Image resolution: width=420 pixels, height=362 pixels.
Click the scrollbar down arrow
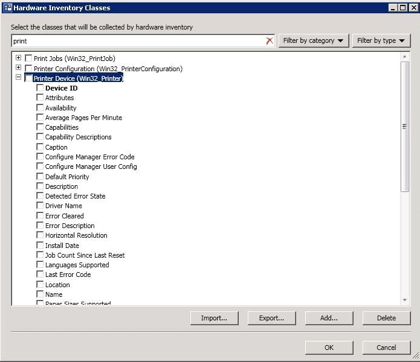404,300
